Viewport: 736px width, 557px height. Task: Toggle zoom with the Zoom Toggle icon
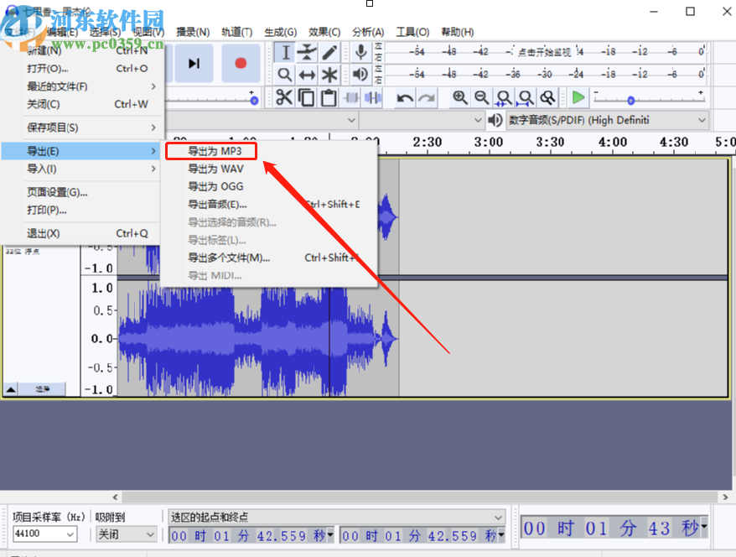pos(547,98)
